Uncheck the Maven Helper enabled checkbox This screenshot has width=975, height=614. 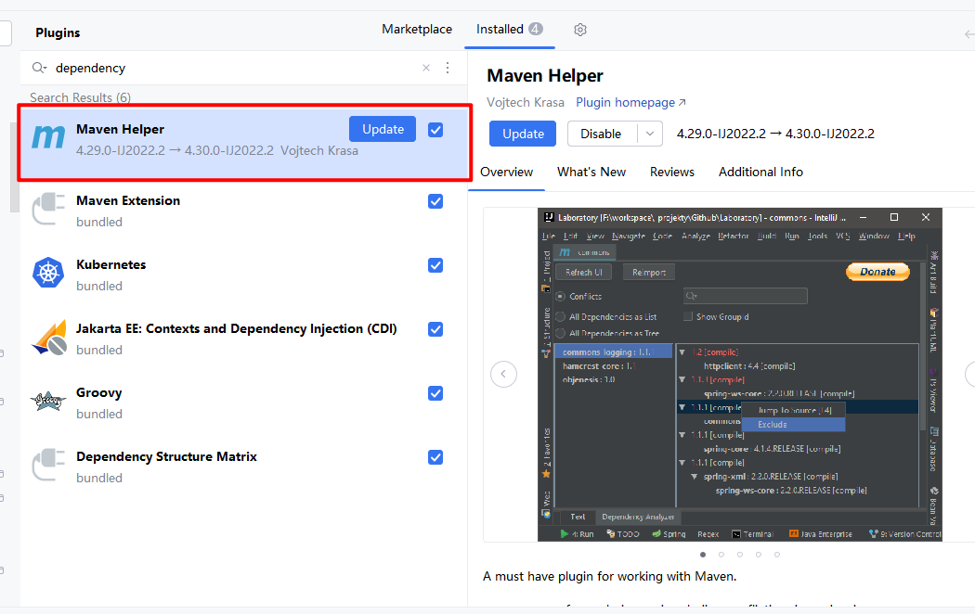pyautogui.click(x=435, y=130)
